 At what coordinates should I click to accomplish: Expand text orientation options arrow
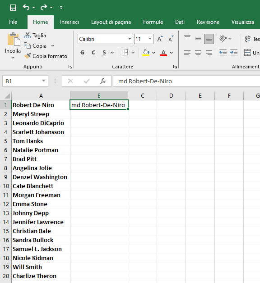(x=230, y=39)
